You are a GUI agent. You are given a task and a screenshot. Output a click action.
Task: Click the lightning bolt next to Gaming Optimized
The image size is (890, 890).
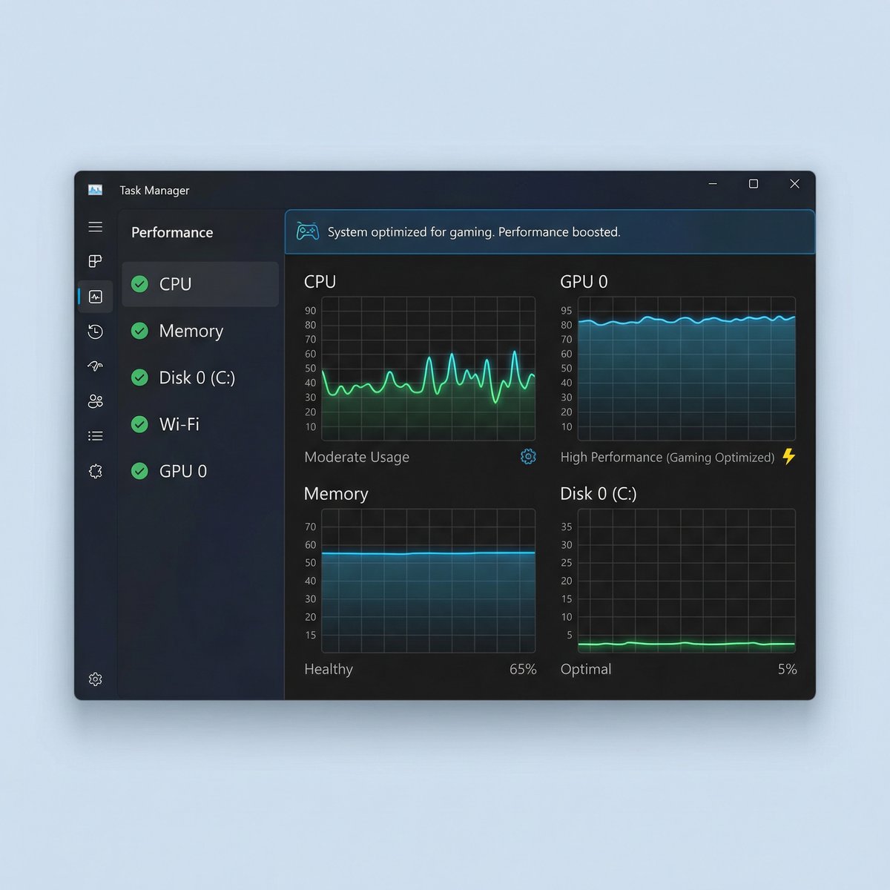789,457
